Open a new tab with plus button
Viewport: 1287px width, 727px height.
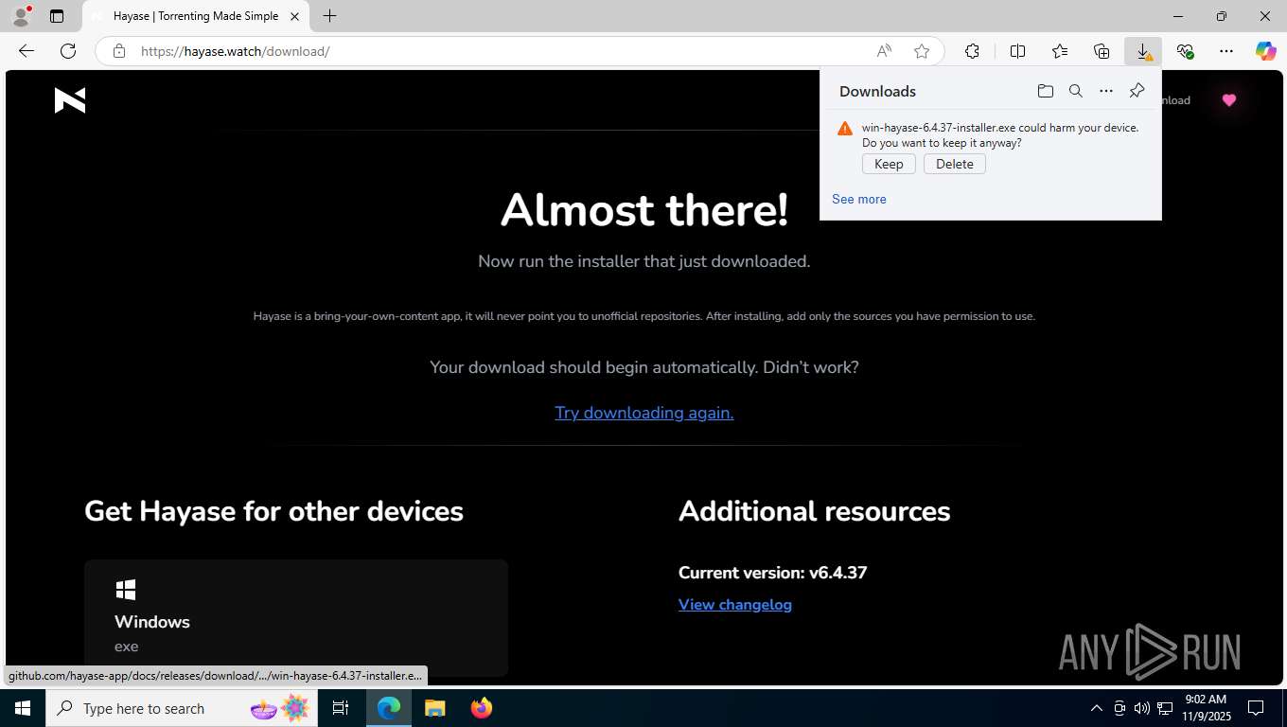tap(329, 16)
